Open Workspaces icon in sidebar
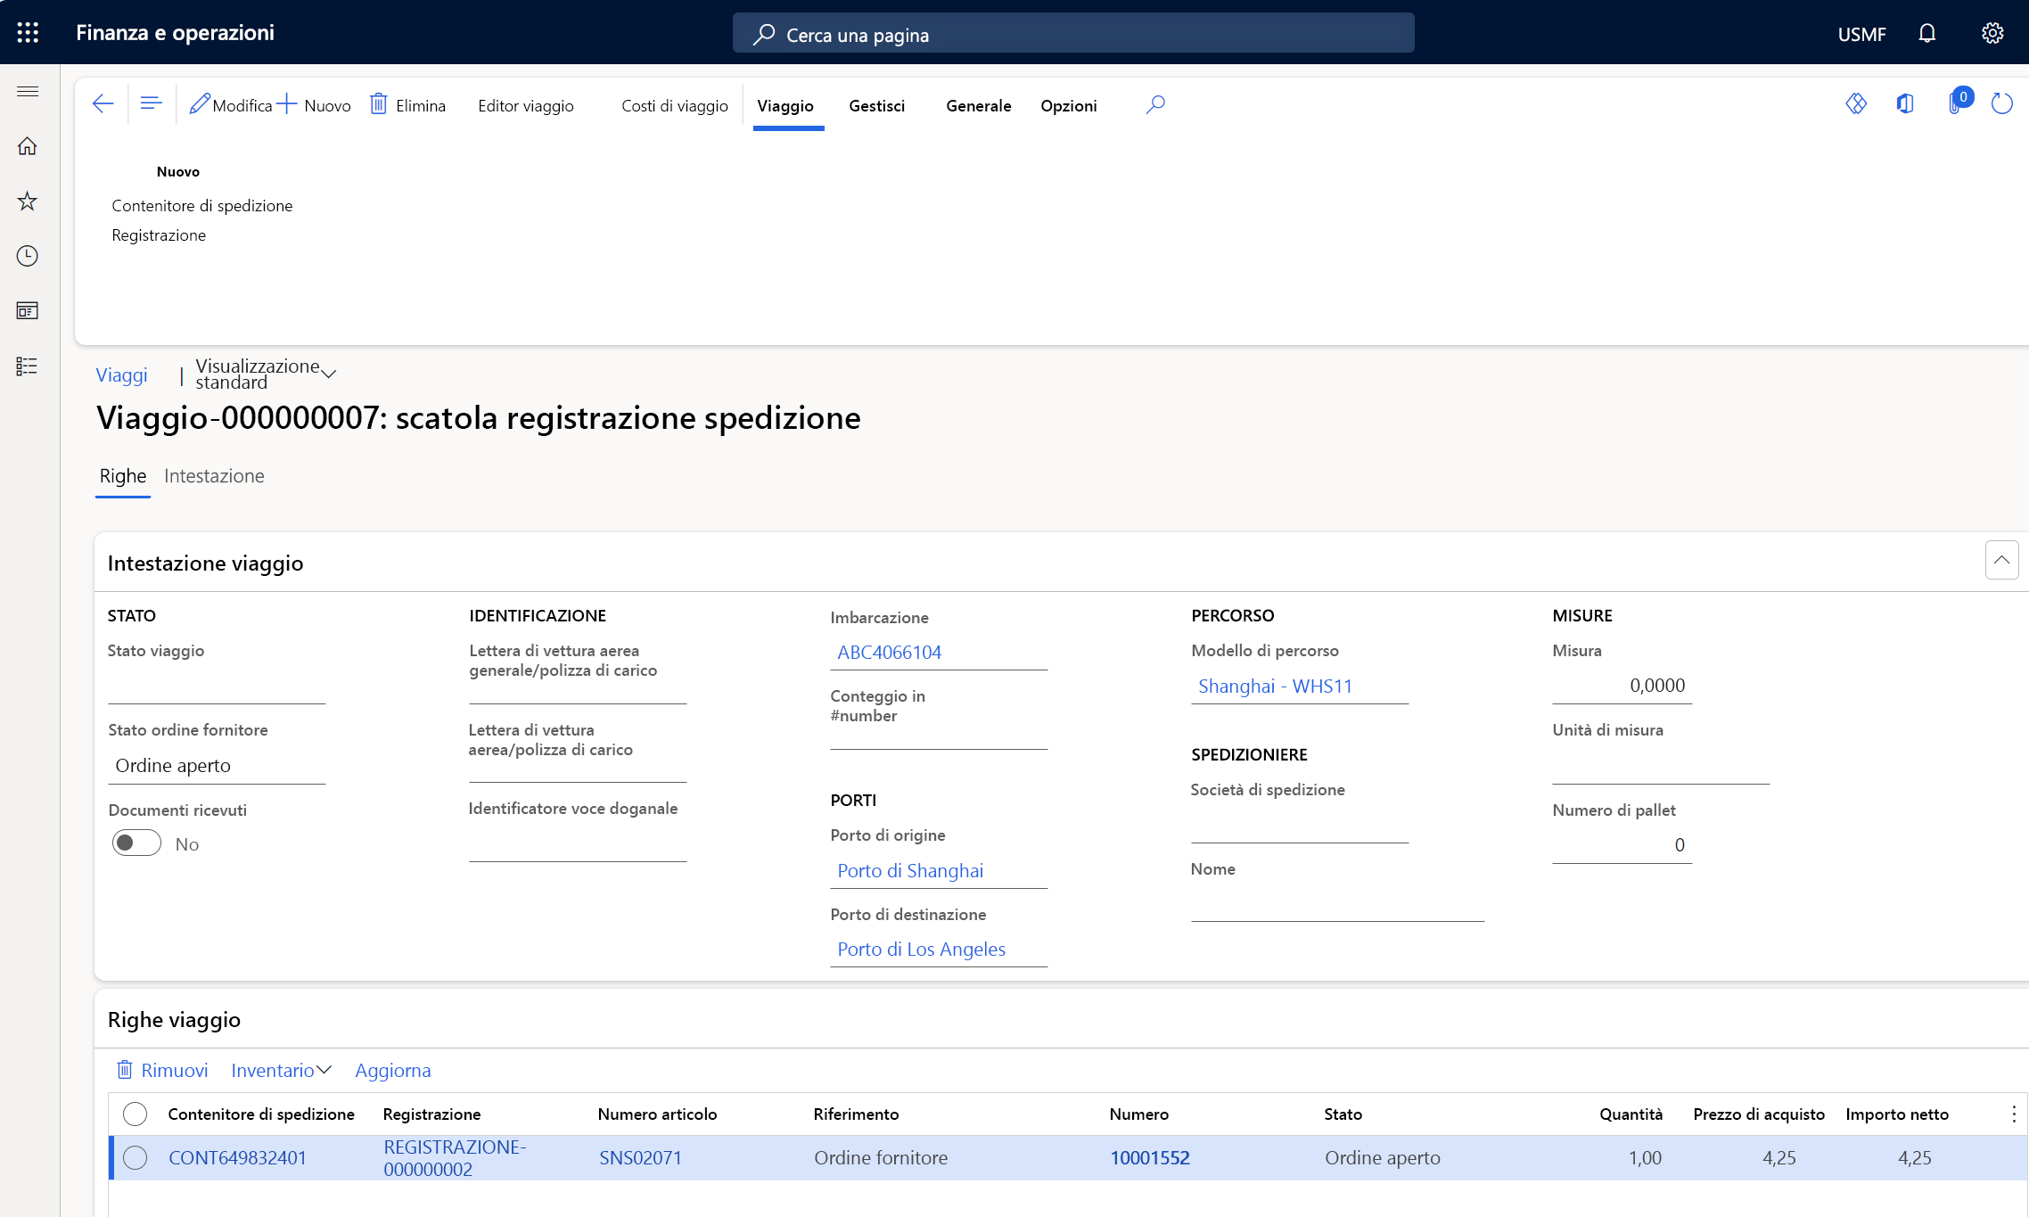 28,311
